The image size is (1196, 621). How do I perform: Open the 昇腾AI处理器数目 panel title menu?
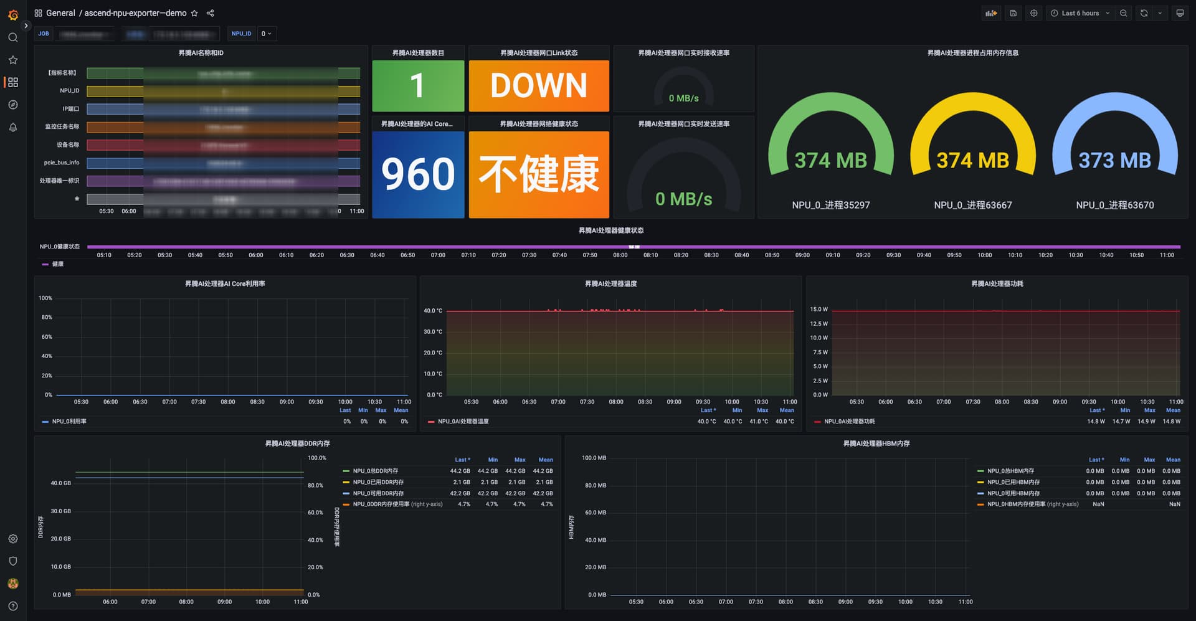(x=418, y=53)
